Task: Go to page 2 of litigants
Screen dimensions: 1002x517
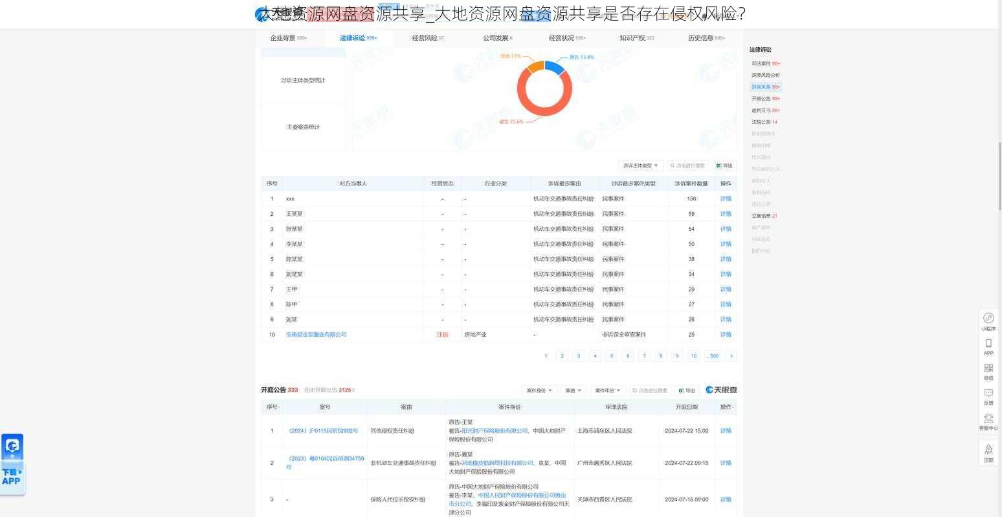Action: (562, 356)
